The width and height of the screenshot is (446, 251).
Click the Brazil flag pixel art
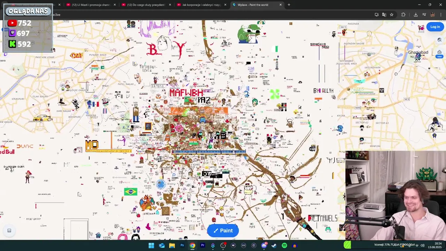(x=131, y=191)
